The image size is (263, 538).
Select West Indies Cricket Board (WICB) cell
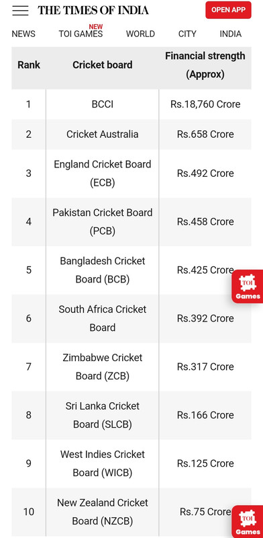coord(103,463)
